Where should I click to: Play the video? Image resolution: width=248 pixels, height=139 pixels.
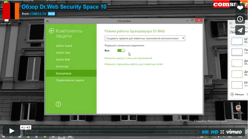(x=11, y=131)
